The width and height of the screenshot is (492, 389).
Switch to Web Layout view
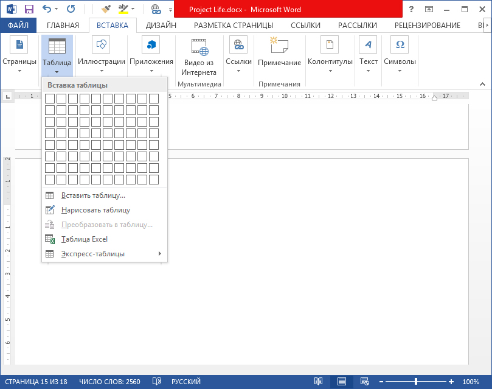[365, 382]
